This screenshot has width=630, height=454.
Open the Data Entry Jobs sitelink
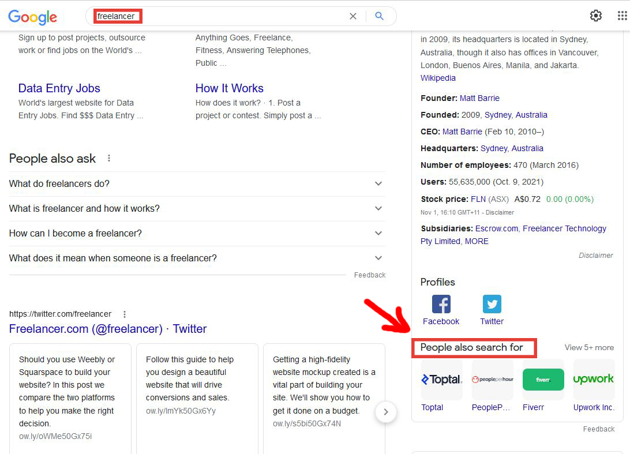point(59,88)
